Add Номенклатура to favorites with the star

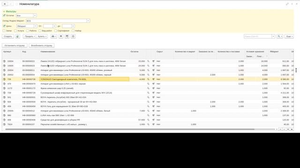pyautogui.click(x=17, y=4)
